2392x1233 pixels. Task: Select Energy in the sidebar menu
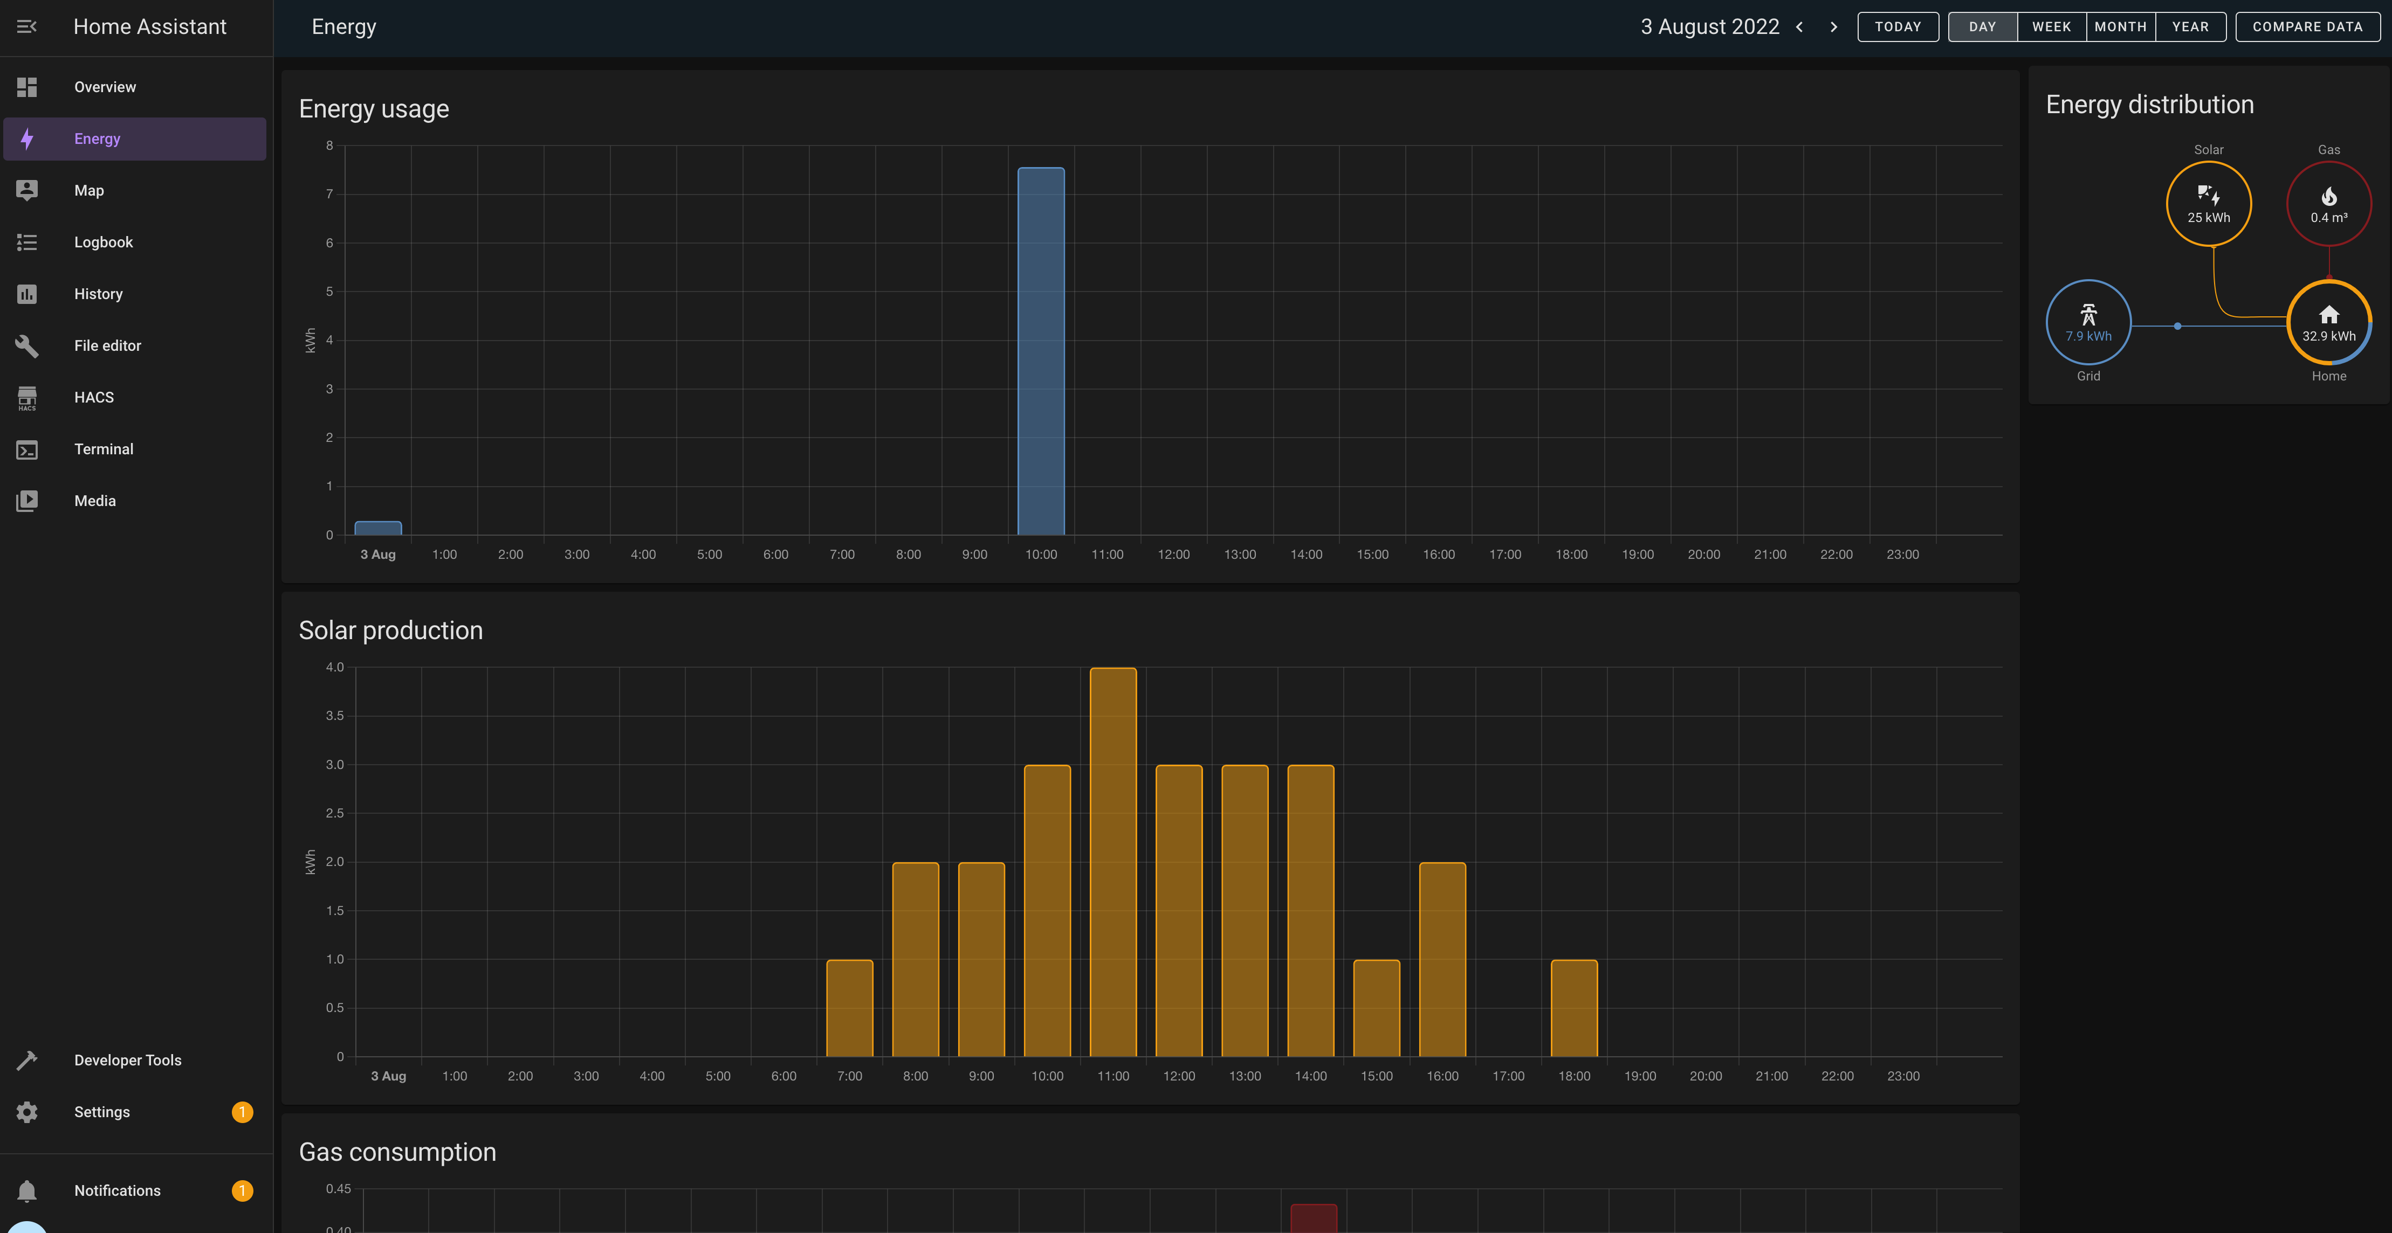click(x=97, y=138)
